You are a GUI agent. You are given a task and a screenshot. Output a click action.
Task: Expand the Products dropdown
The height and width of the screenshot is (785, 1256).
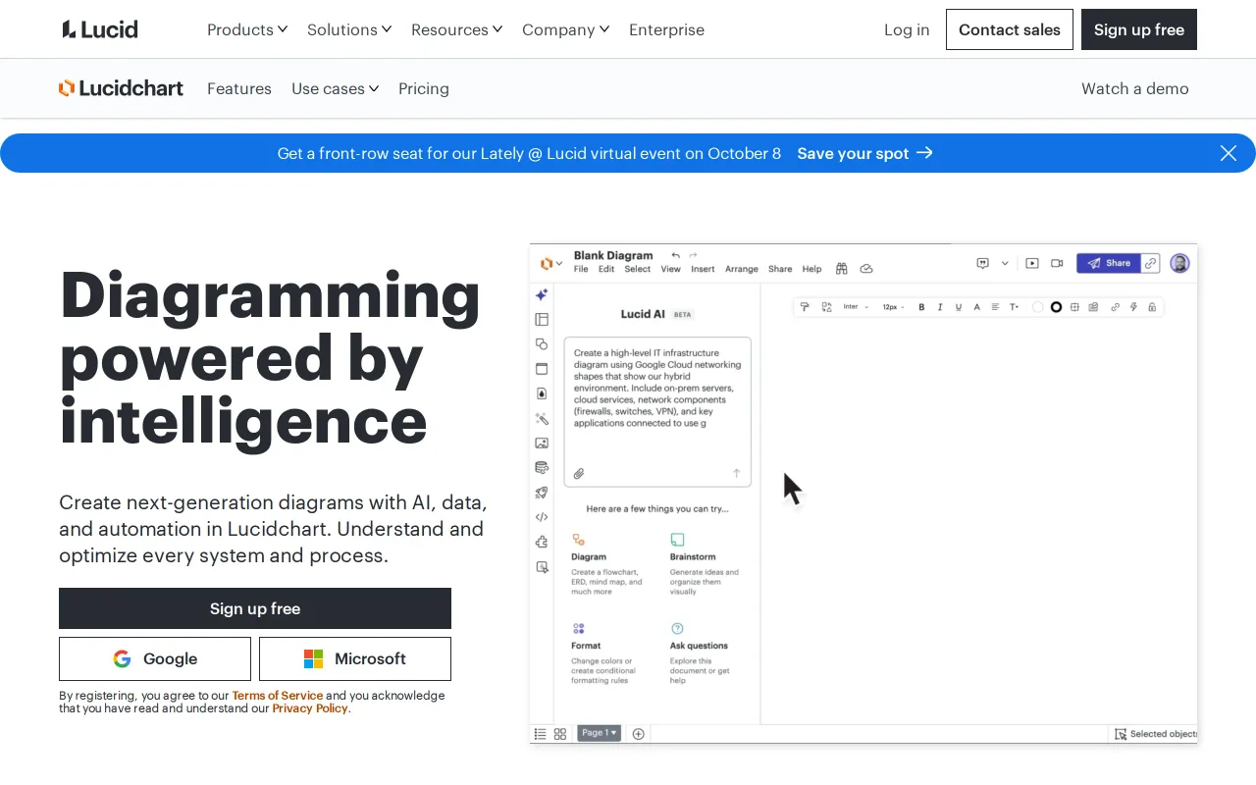coord(247,29)
